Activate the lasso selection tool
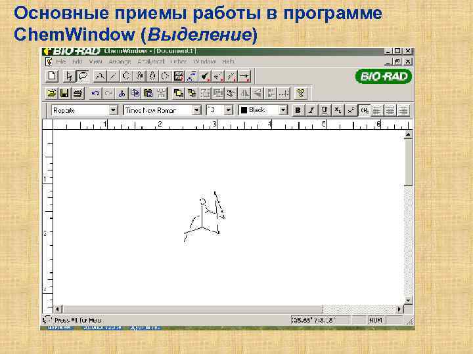The width and height of the screenshot is (473, 354). point(83,76)
